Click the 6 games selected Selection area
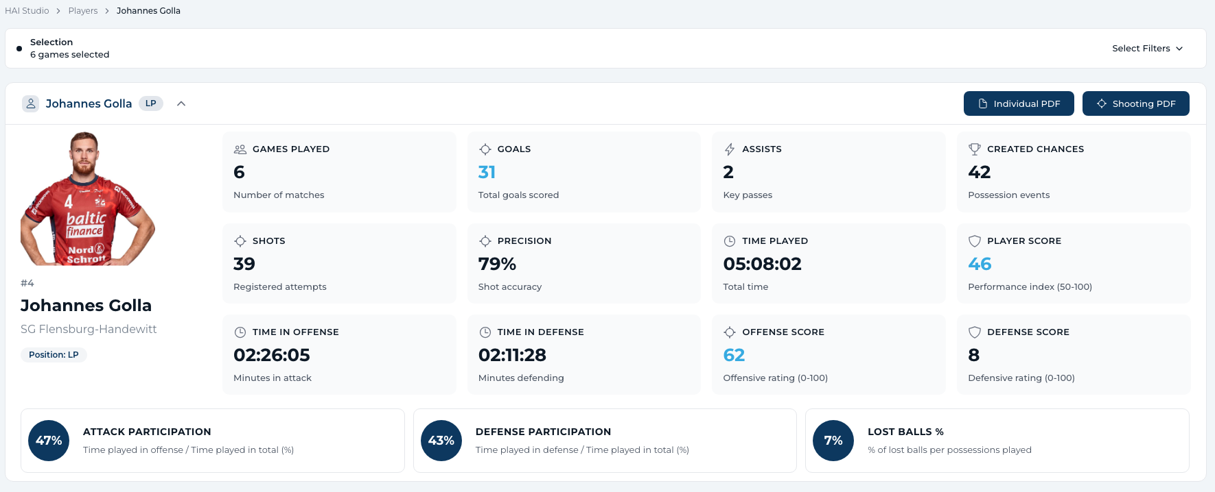 click(69, 49)
